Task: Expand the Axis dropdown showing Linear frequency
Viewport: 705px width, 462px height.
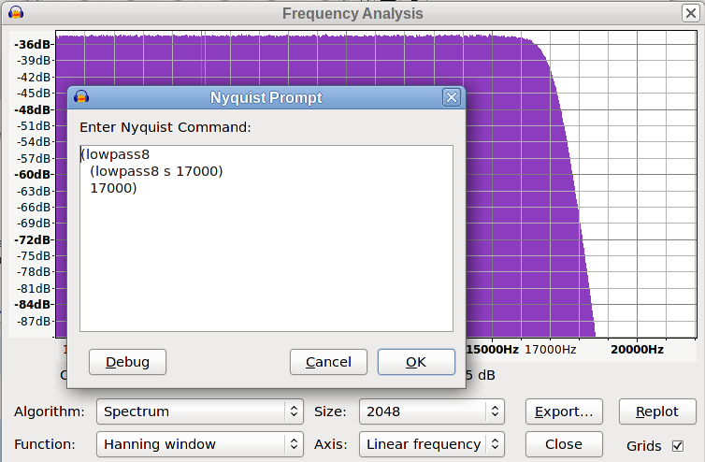Action: tap(431, 444)
